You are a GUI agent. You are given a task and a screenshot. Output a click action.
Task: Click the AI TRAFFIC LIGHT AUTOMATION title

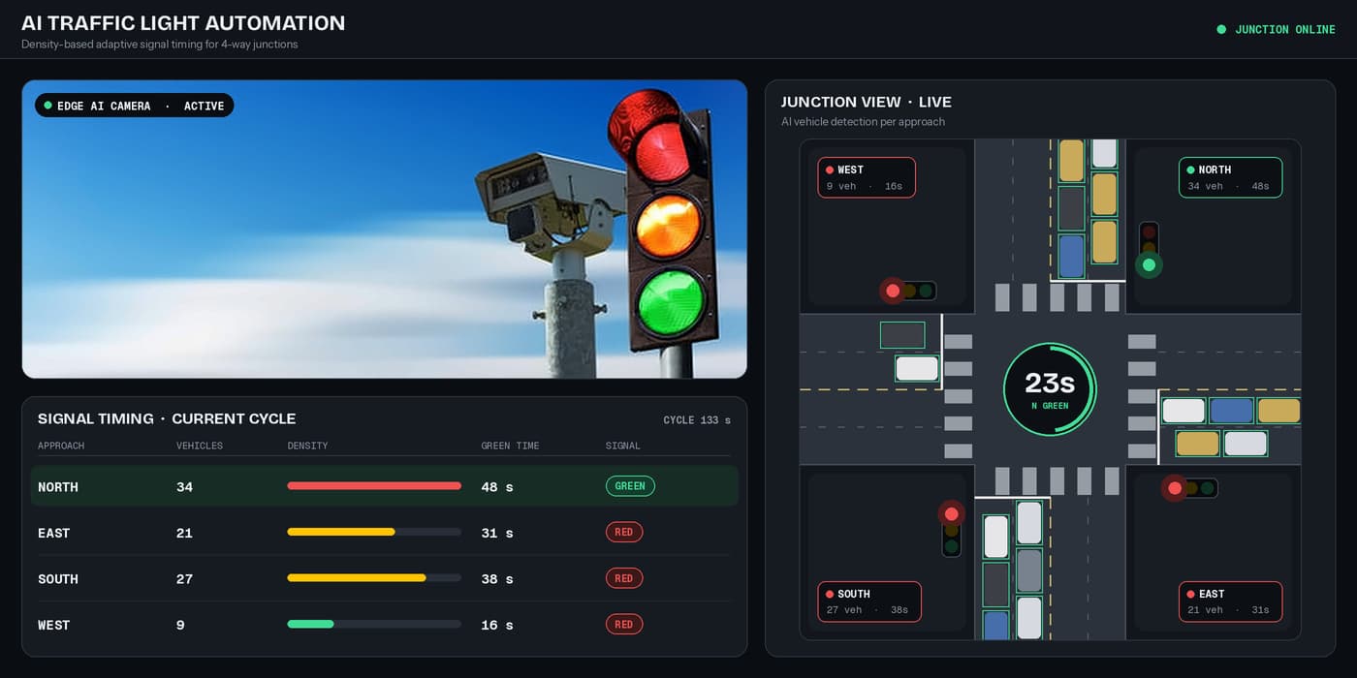click(183, 23)
